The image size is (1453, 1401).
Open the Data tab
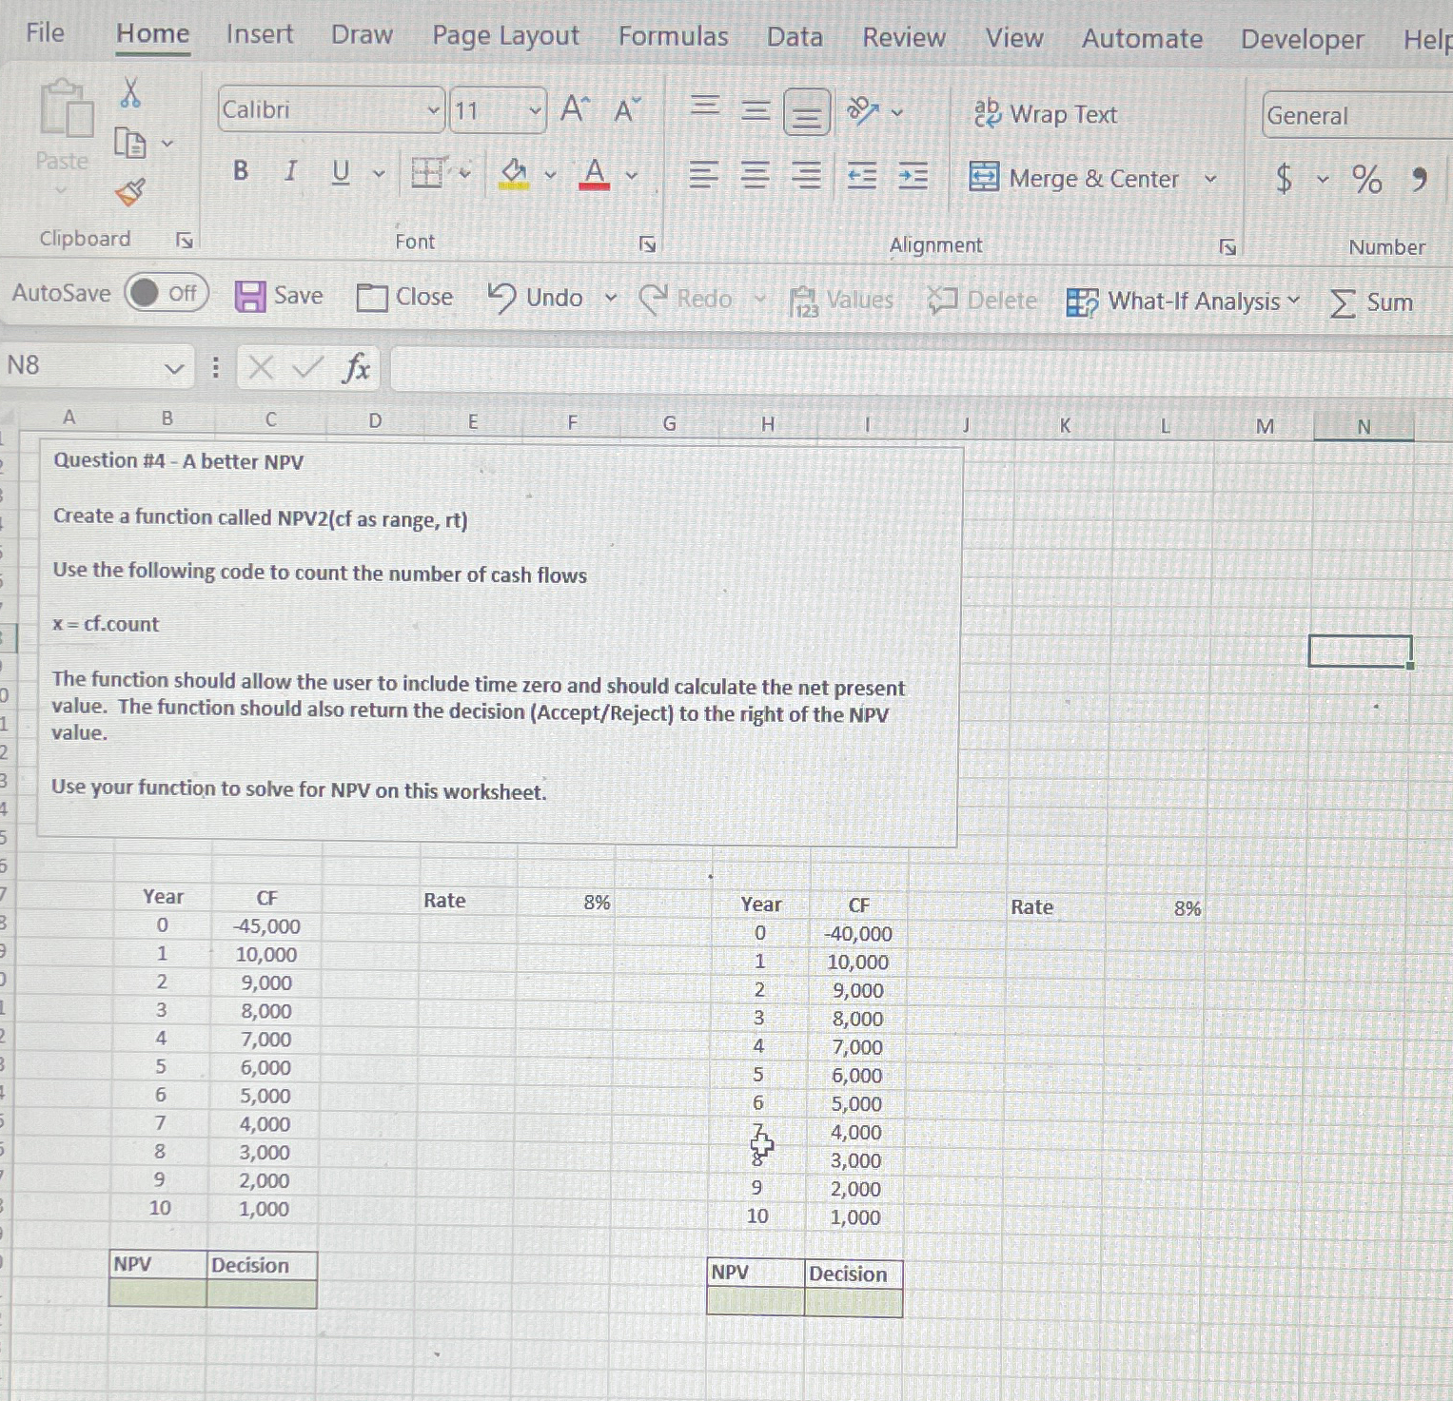[x=795, y=37]
